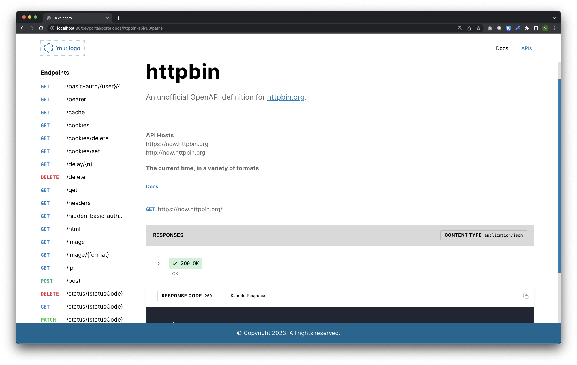Bookmark this page with the star icon
This screenshot has height=365, width=577.
(478, 28)
